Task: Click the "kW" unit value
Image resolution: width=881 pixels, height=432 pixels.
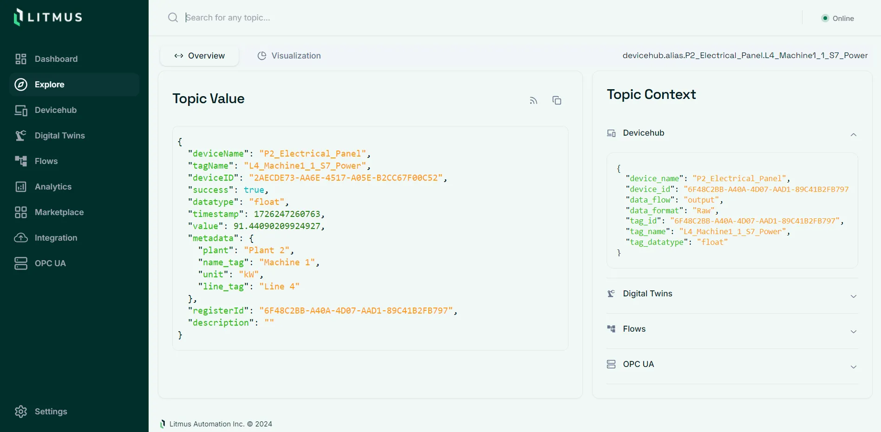Action: tap(249, 275)
